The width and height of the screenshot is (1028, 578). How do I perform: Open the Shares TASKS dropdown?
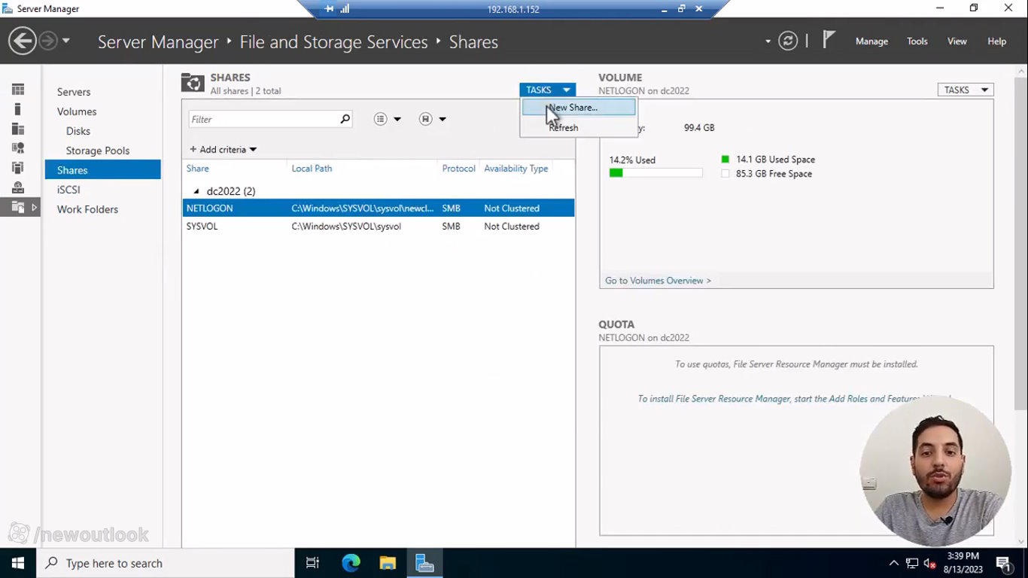[547, 90]
